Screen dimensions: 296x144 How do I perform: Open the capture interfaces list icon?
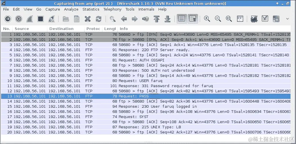point(8,19)
